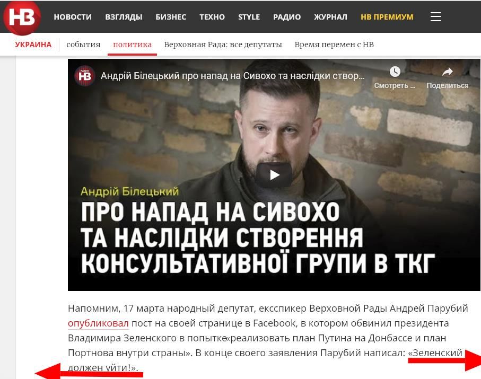Open the НОВОСТИ menu item
This screenshot has height=379, width=481.
click(73, 17)
